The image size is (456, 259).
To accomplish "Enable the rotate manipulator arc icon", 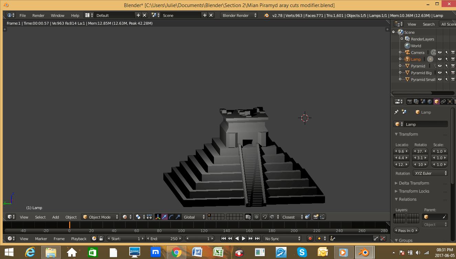I will coord(171,217).
